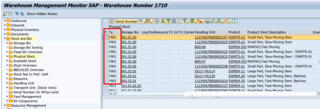Screen dimensions: 320x109
Task: Collapse the Stock and Bin node
Action: tap(5, 39)
